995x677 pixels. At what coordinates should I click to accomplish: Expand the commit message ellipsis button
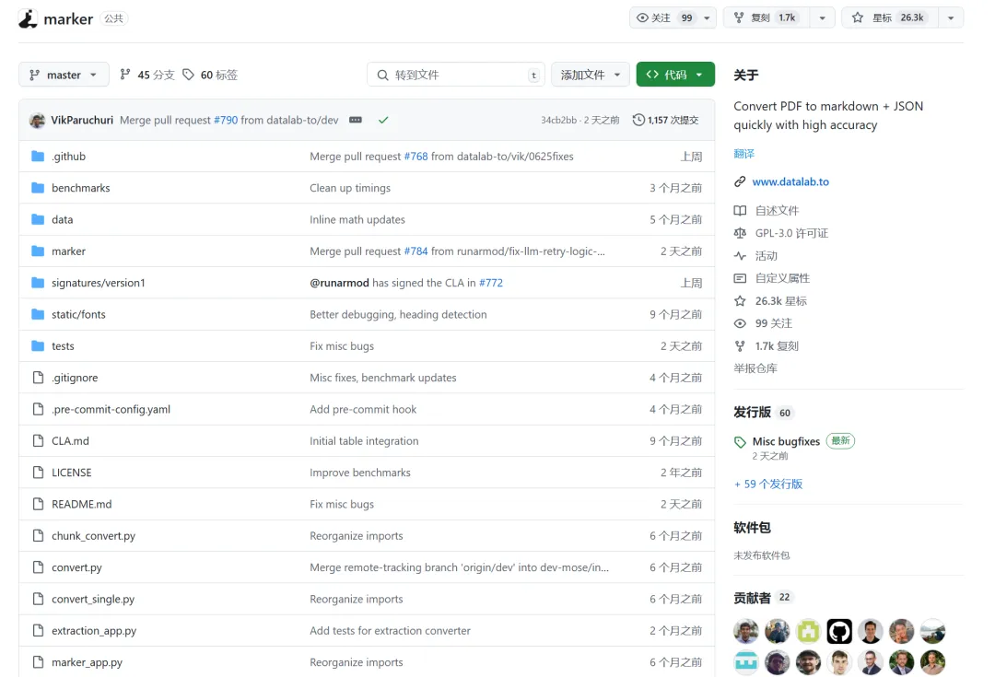(356, 120)
